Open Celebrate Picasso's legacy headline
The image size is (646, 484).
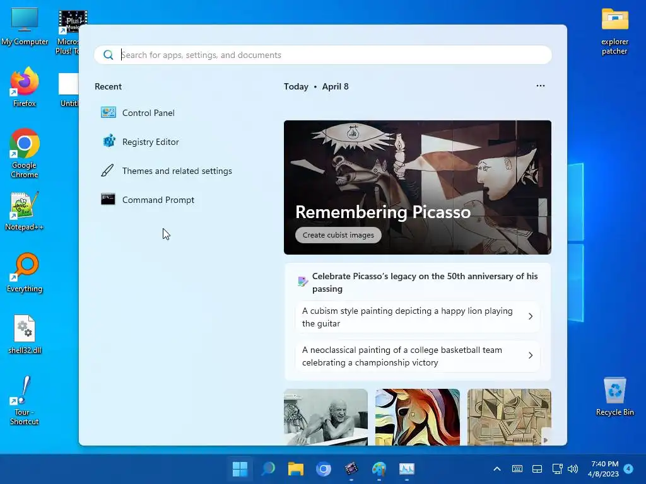(425, 282)
